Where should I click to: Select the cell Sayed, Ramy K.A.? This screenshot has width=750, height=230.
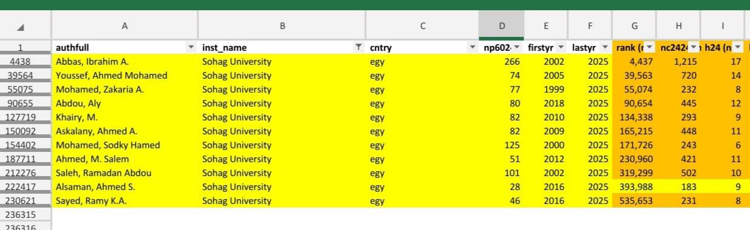coord(125,200)
